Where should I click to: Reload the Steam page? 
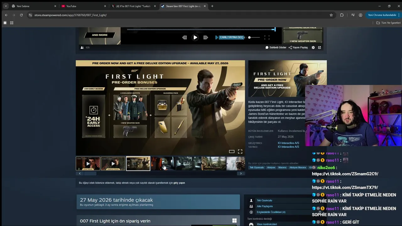coord(21,15)
